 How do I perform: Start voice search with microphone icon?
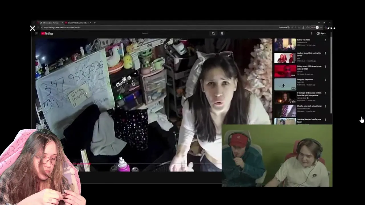point(222,33)
